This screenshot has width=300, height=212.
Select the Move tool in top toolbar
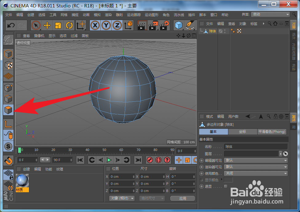(x=47, y=25)
